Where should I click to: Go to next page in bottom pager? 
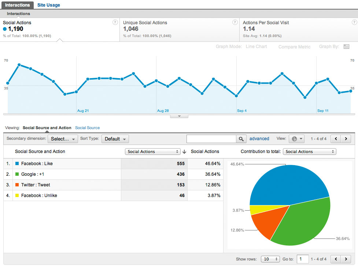click(x=346, y=259)
